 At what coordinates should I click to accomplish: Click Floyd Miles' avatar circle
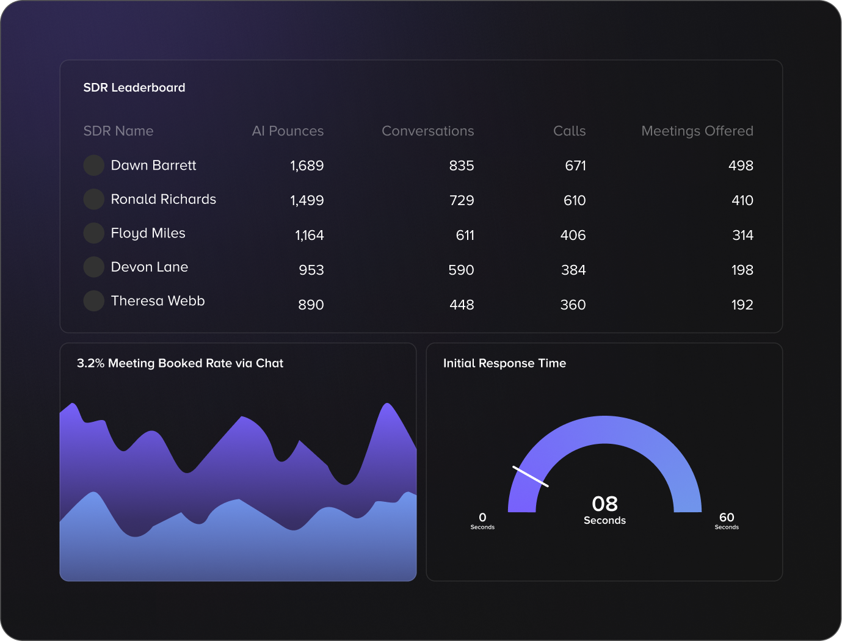93,233
